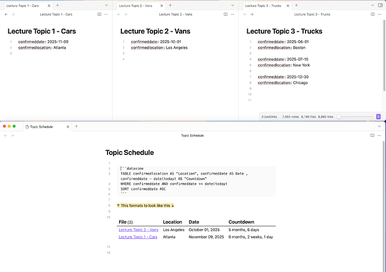The width and height of the screenshot is (386, 272).
Task: Switch to Lecture Topic 2 - Vans tab
Action: coord(135,6)
